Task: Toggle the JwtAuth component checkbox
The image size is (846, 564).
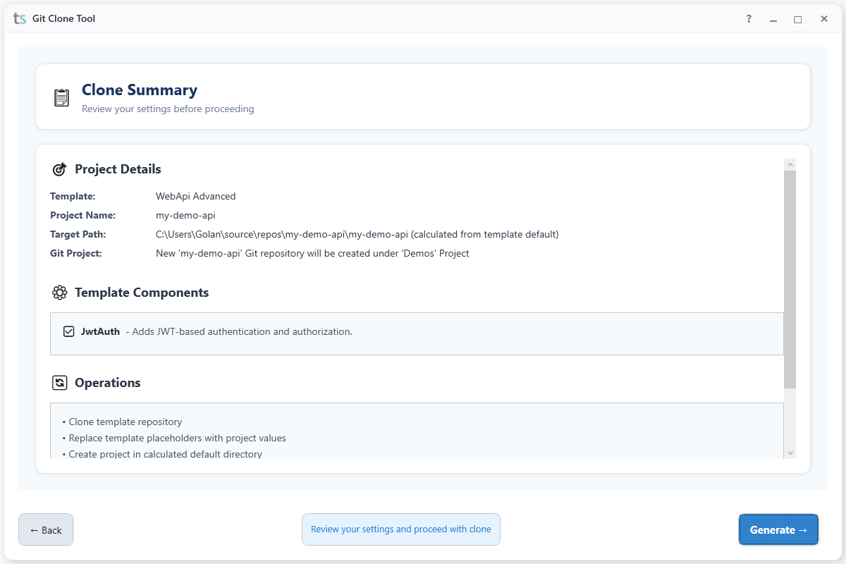Action: [x=68, y=331]
